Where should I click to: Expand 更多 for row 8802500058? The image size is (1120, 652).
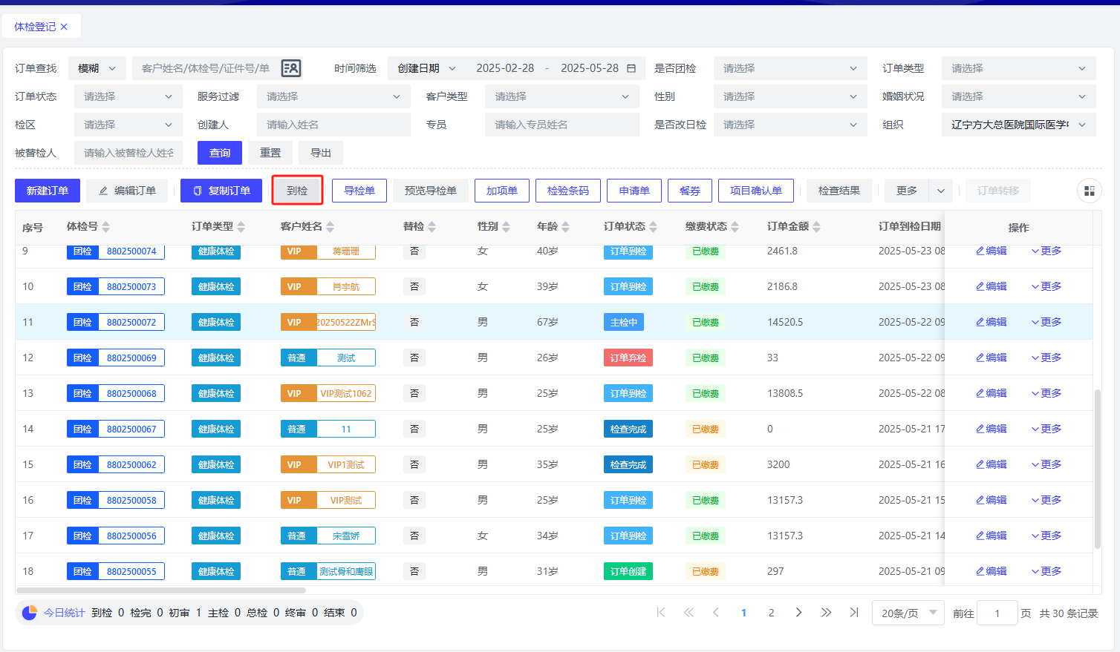click(x=1046, y=500)
